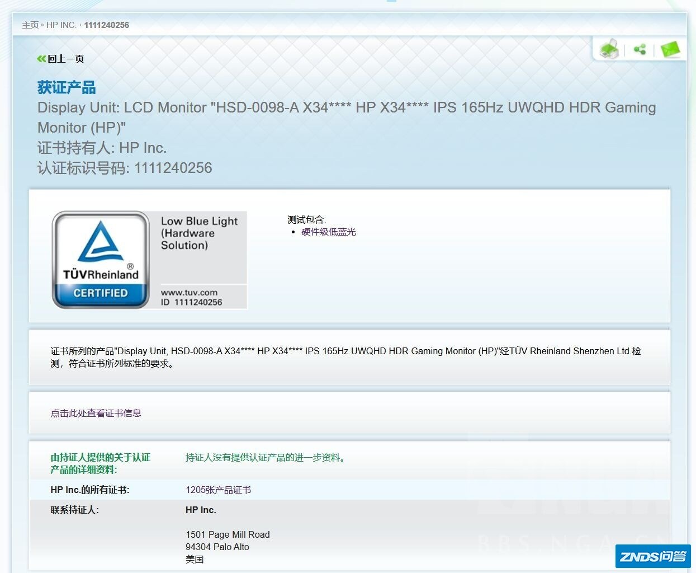
Task: Go back via 回上一页 link
Action: (65, 59)
